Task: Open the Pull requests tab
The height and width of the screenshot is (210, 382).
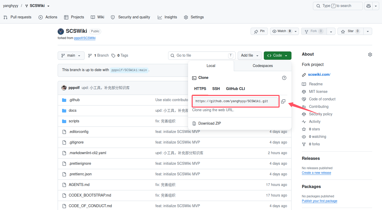Action: click(x=17, y=17)
